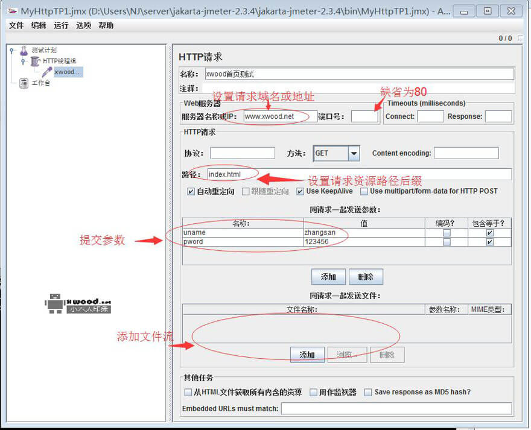531x430 pixels.
Task: Click the protocol (协议) field
Action: tap(243, 153)
